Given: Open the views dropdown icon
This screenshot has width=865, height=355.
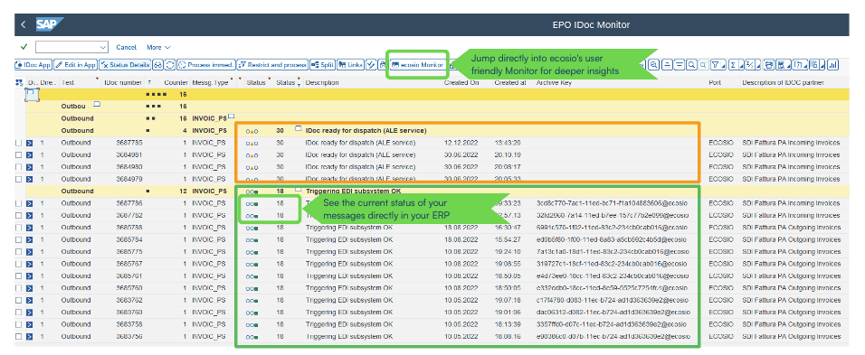Looking at the screenshot, I should 801,65.
